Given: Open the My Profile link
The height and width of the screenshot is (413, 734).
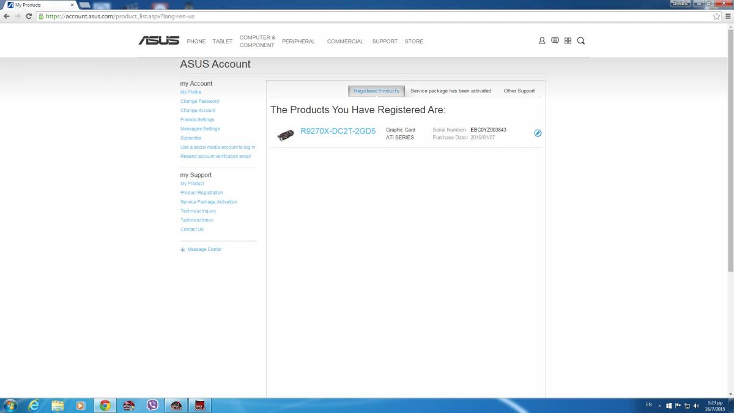Looking at the screenshot, I should click(191, 92).
